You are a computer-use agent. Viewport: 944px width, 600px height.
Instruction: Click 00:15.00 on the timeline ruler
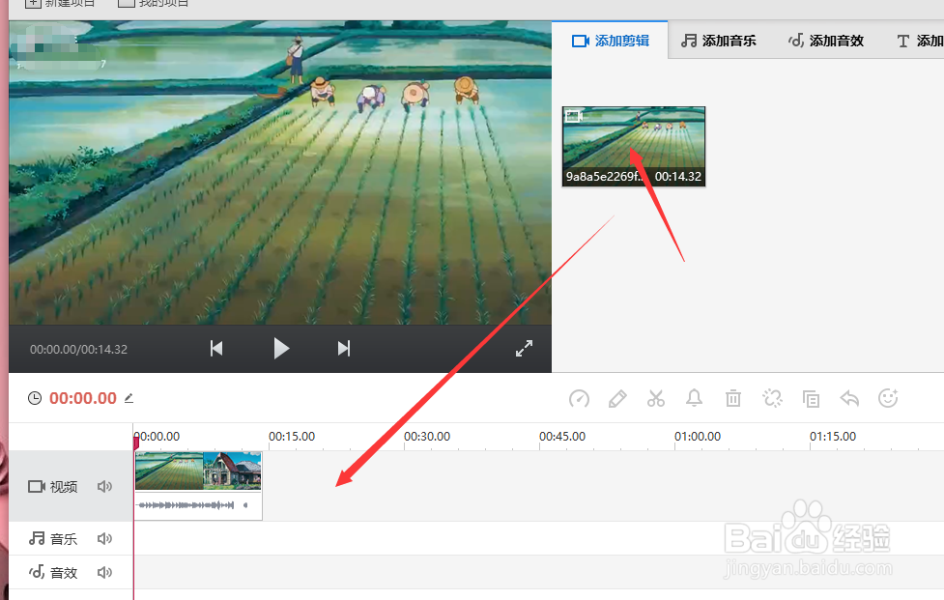[x=292, y=437]
